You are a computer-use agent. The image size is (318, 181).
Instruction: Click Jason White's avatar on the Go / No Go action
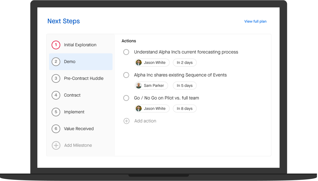click(x=139, y=108)
